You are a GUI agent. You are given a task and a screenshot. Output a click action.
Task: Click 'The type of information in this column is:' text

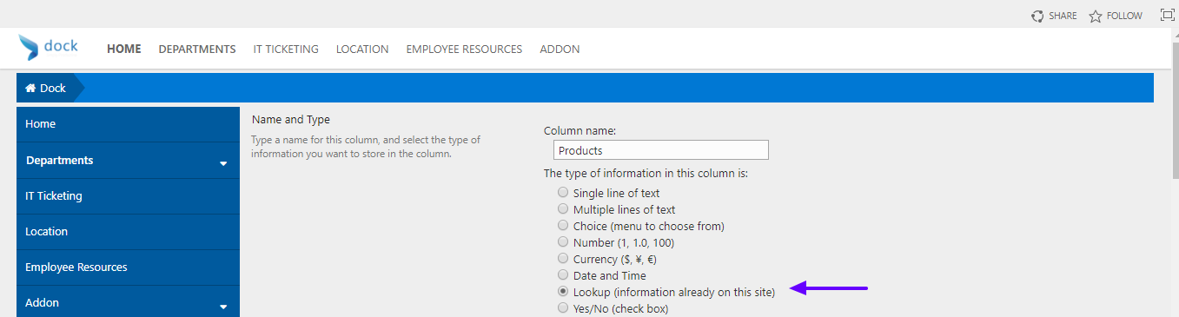pyautogui.click(x=646, y=174)
